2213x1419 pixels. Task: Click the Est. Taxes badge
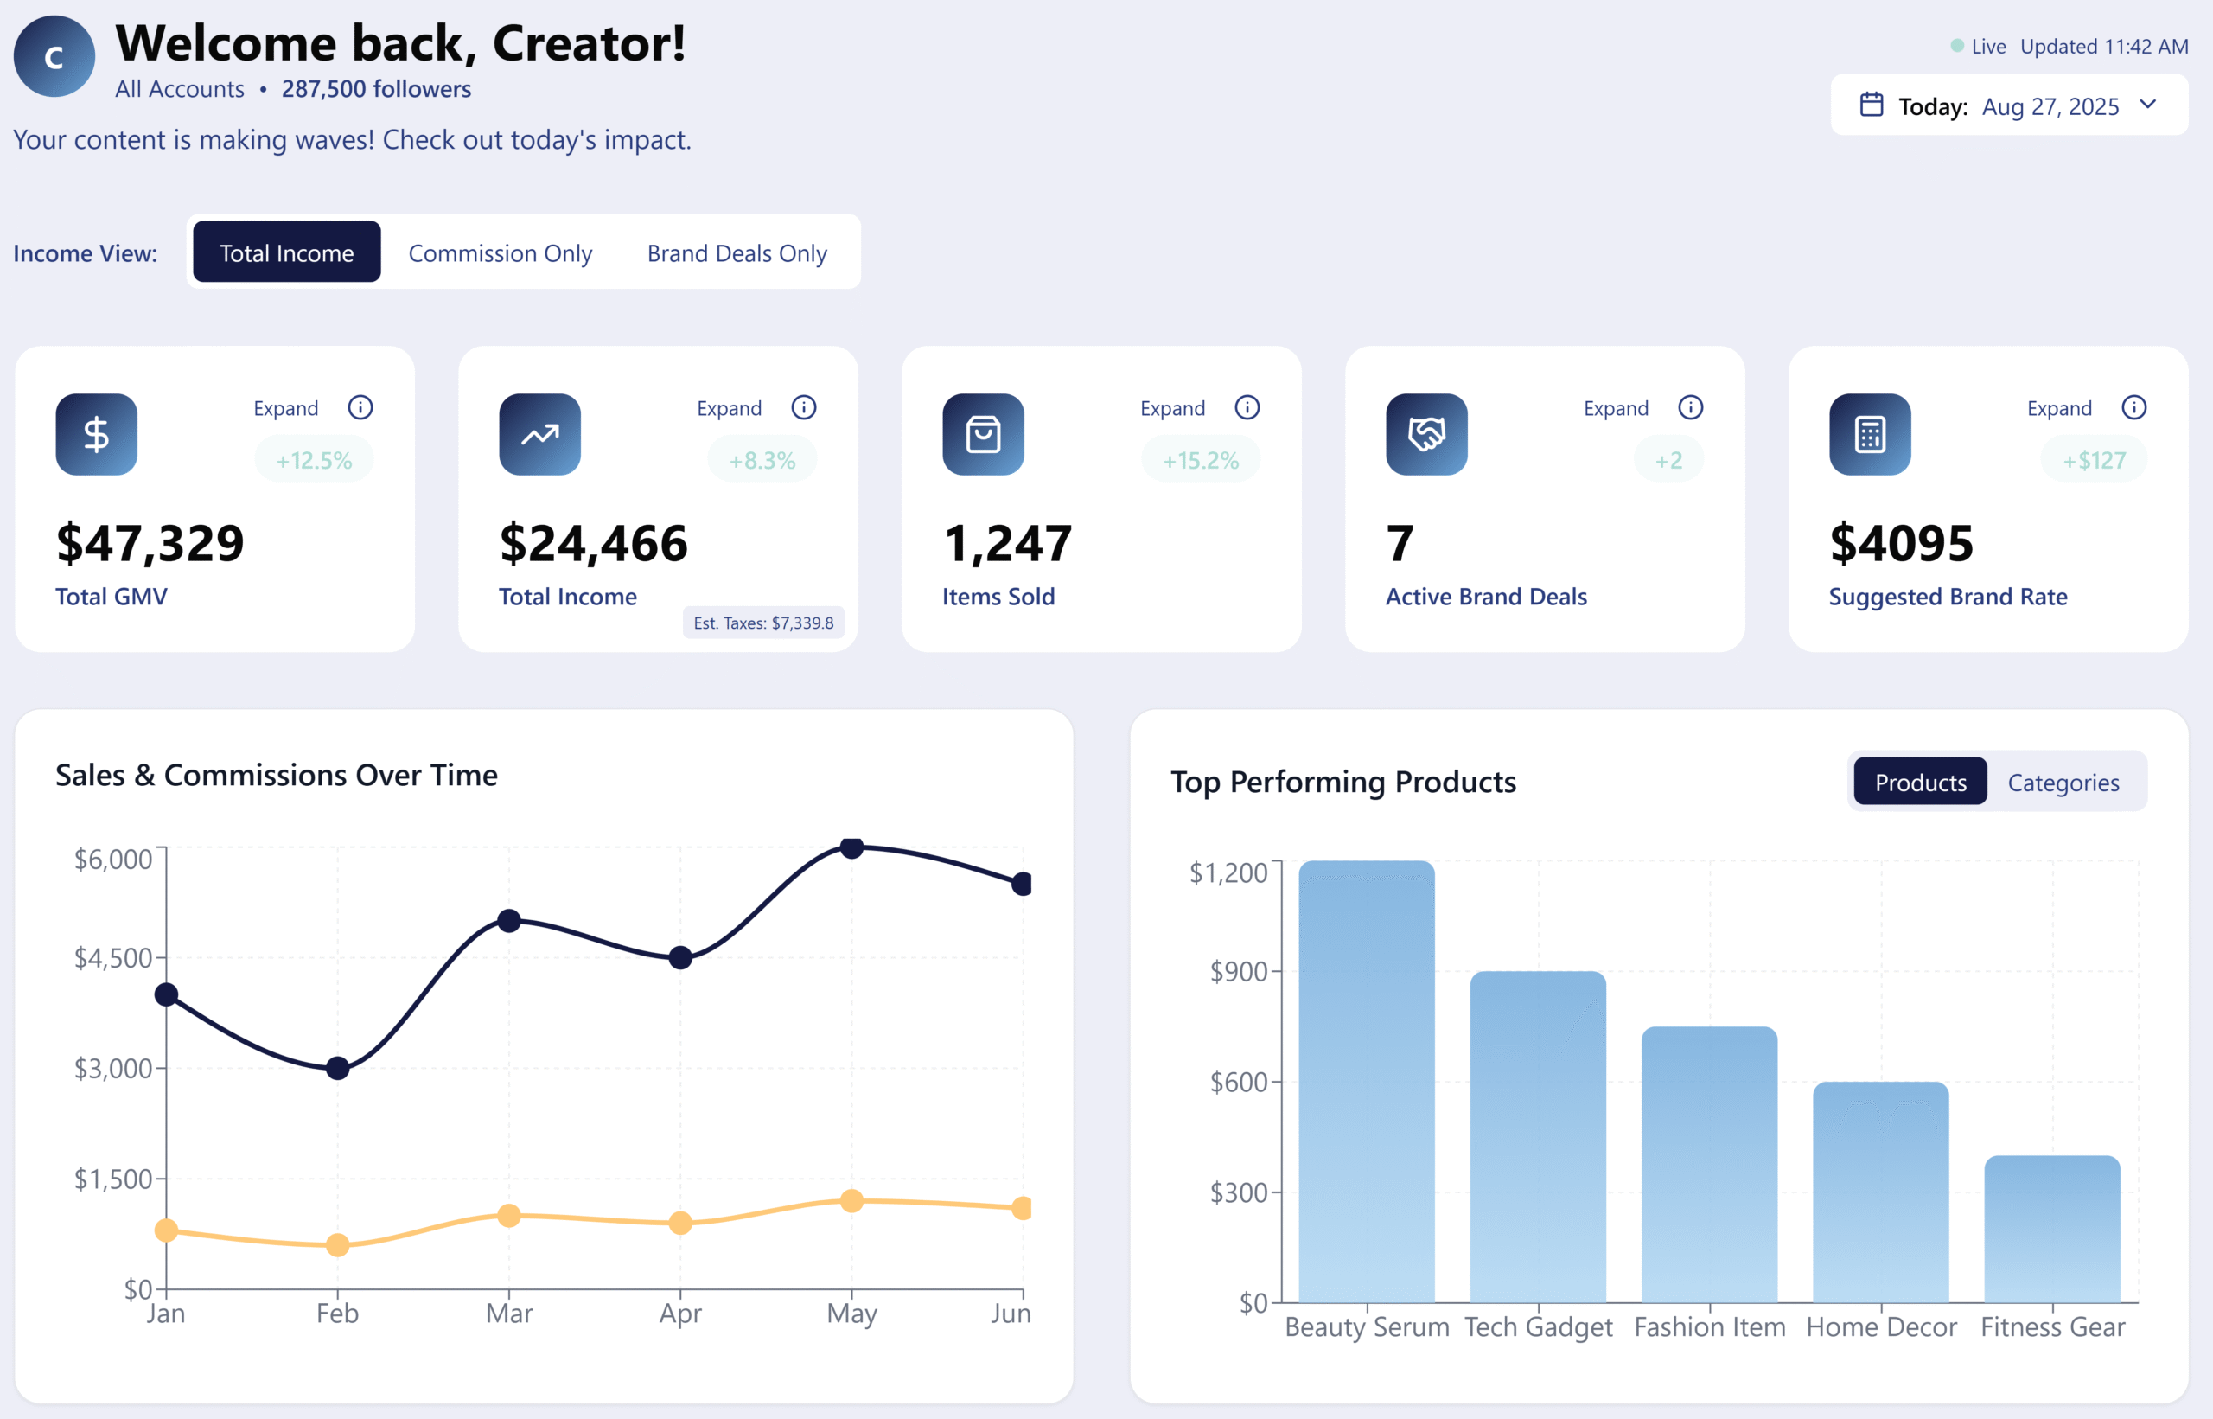click(x=762, y=623)
